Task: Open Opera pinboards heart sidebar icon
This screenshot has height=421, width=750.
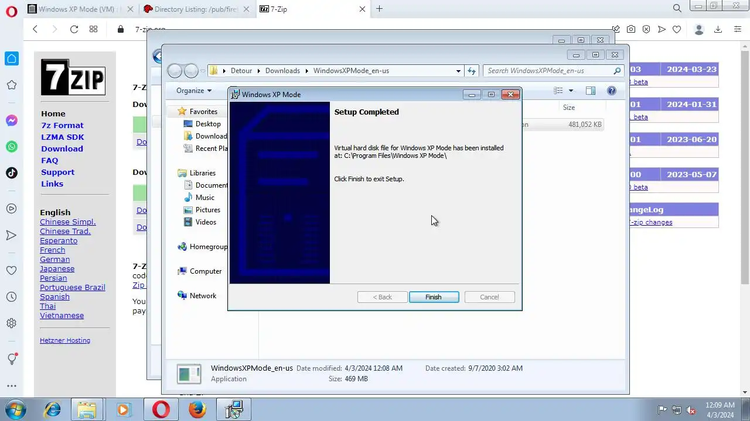Action: pos(11,271)
